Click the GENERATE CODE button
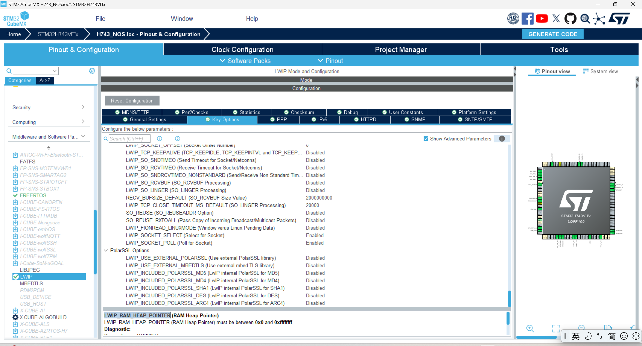Viewport: 642px width, 346px height. coord(553,34)
